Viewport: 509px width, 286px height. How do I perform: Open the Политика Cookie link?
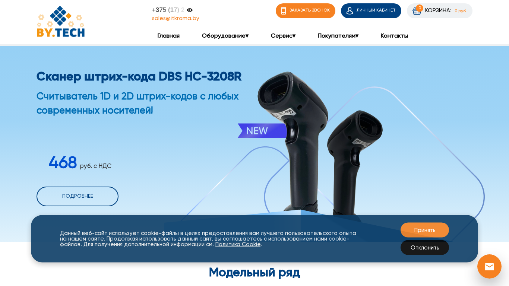click(238, 244)
